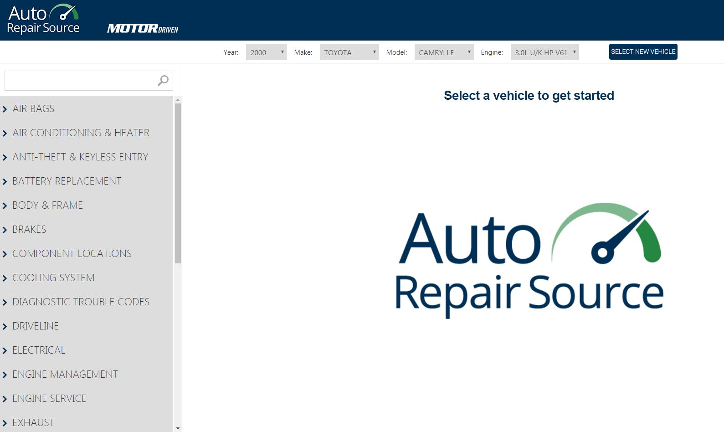The image size is (724, 432).
Task: Open the Component Locations category
Action: point(72,254)
